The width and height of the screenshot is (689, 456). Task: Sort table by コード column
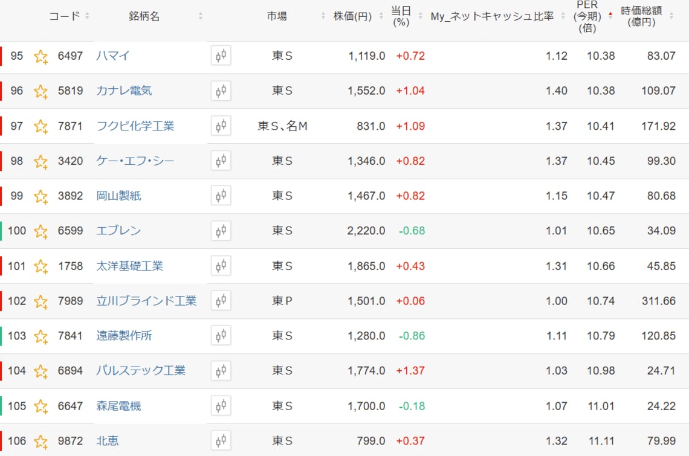65,16
